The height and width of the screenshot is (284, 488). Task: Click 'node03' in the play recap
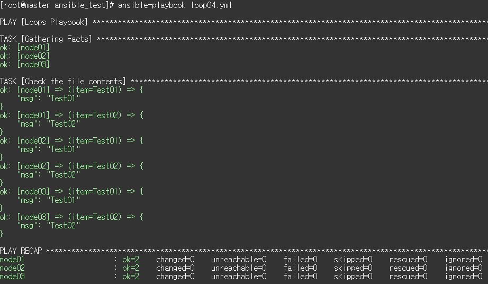pos(12,277)
